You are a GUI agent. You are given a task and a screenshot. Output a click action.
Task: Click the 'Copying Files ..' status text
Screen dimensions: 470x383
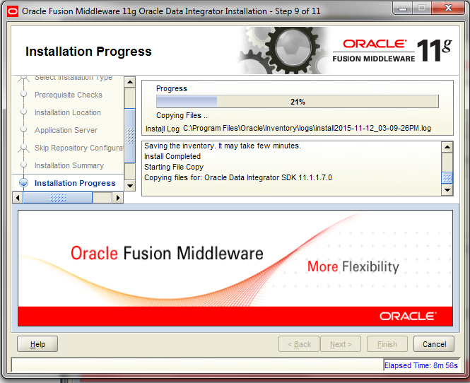coord(182,115)
